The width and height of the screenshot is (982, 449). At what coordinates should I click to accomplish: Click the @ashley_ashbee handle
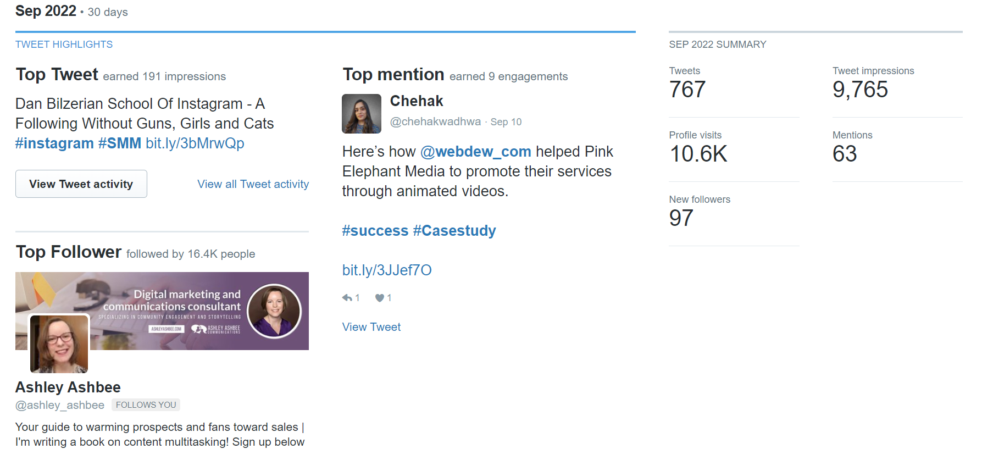click(60, 406)
